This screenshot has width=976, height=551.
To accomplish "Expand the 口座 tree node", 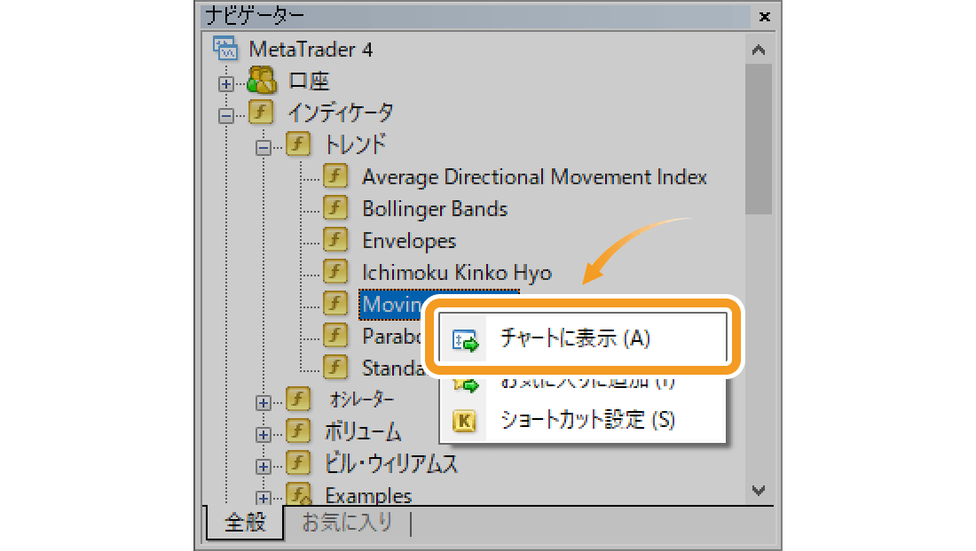I will 226,83.
